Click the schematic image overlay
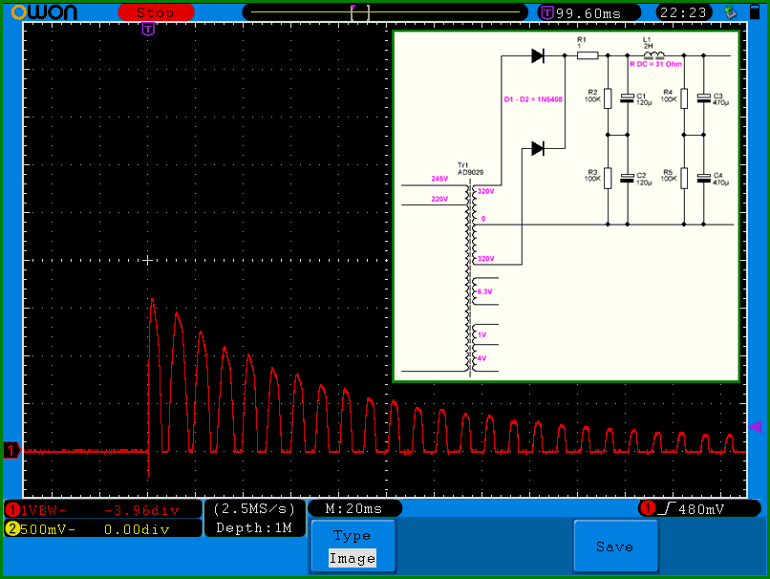The width and height of the screenshot is (770, 579). [567, 206]
